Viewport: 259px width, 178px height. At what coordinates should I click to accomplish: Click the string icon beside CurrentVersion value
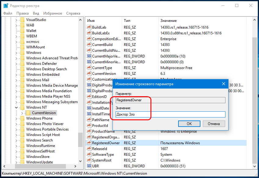point(89,73)
